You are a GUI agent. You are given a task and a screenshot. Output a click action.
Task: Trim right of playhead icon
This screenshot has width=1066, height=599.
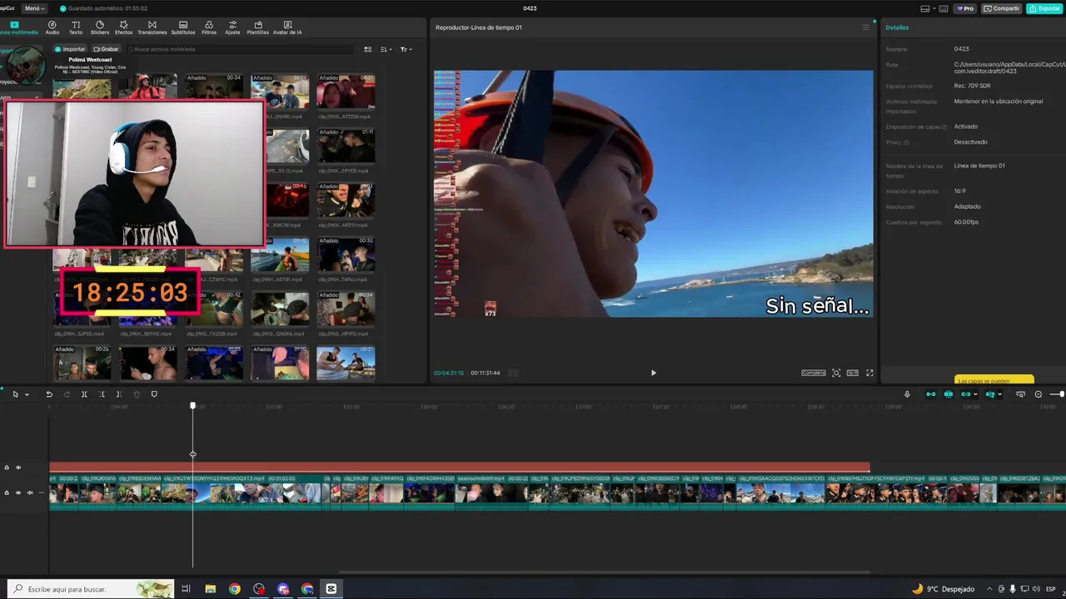pyautogui.click(x=119, y=394)
